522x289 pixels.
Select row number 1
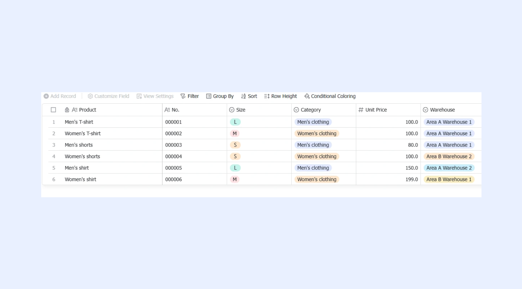54,122
